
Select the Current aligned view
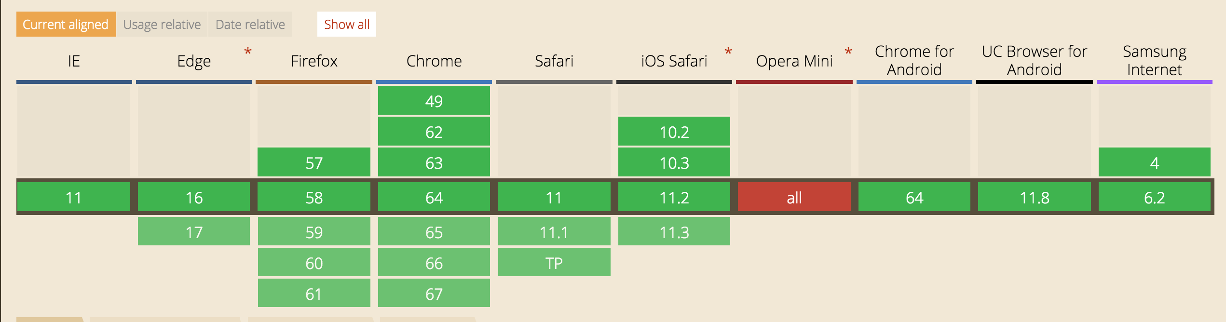coord(66,24)
